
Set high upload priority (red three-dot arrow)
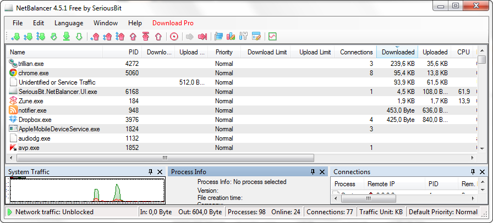tap(120, 36)
